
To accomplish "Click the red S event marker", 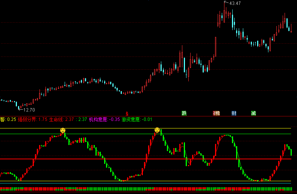I will coord(127,114).
